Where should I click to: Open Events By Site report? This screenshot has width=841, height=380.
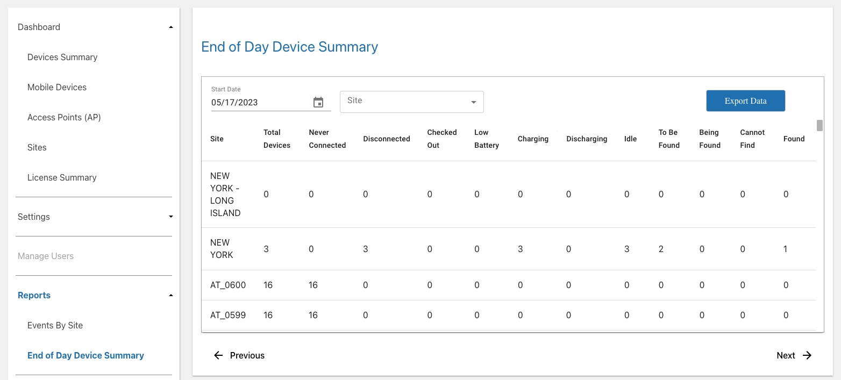click(55, 325)
